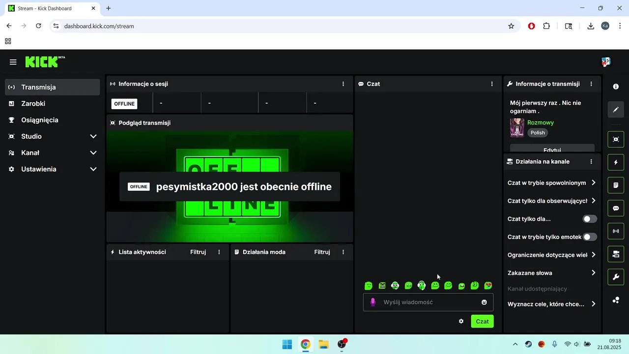Viewport: 629px width, 354px height.
Task: Open options menu of Czat panel
Action: tap(492, 84)
